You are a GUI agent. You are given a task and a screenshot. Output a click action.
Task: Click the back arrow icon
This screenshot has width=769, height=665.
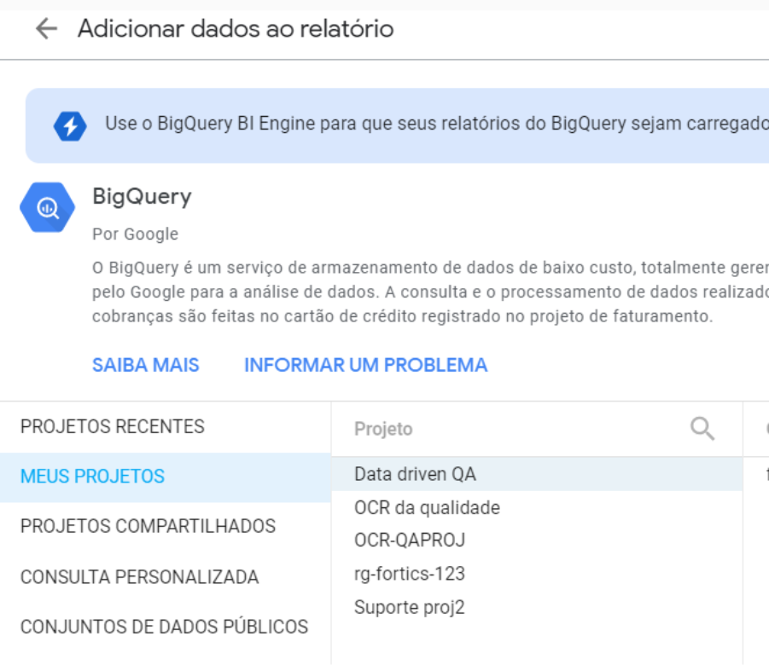(x=47, y=28)
